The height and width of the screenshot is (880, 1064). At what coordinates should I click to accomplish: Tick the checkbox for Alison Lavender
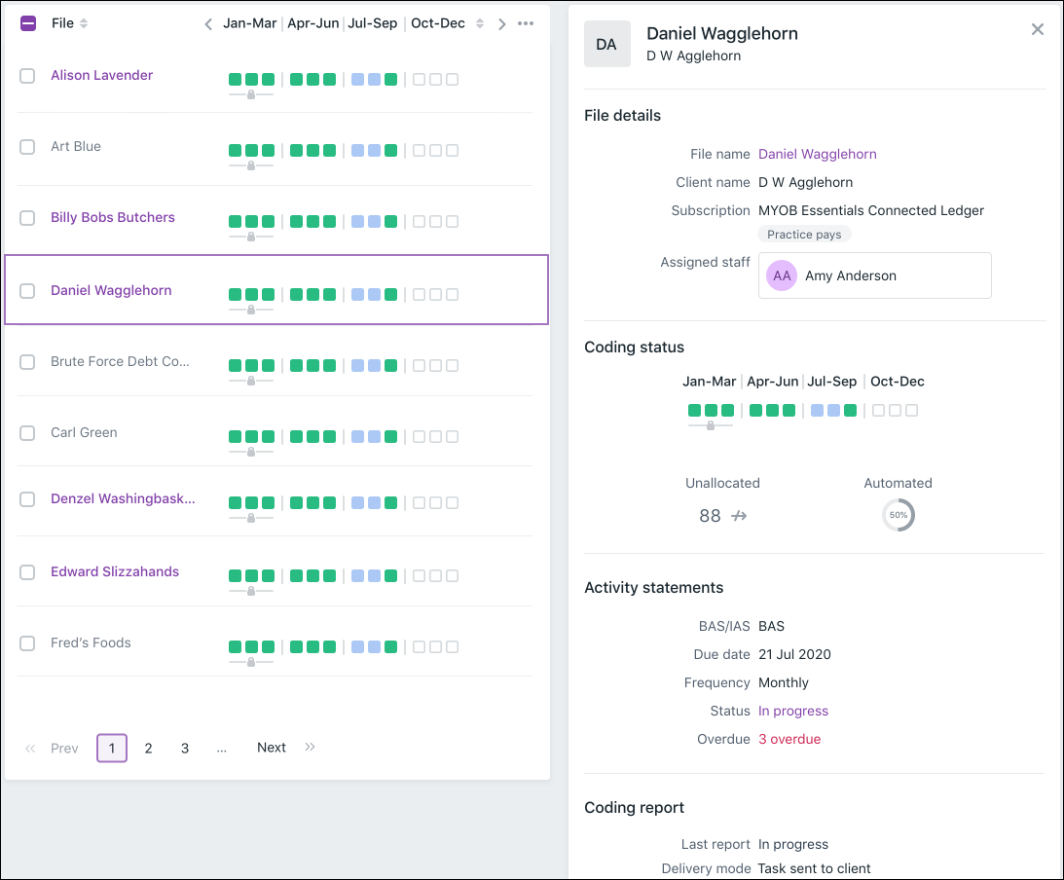click(27, 76)
